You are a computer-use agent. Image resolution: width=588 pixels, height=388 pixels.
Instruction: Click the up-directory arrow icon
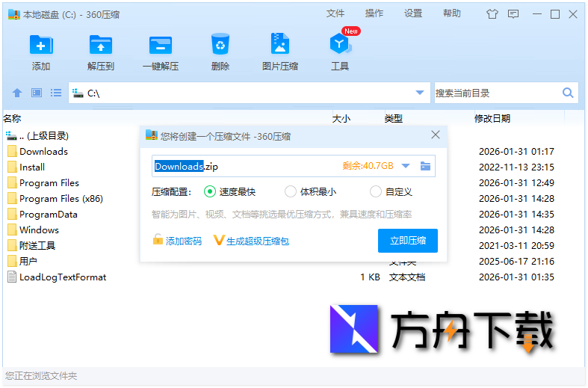[17, 93]
